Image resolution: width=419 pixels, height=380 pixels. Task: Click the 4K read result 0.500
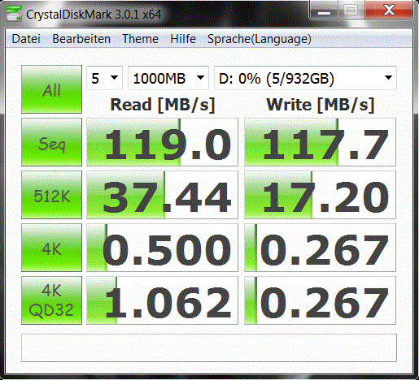[162, 248]
